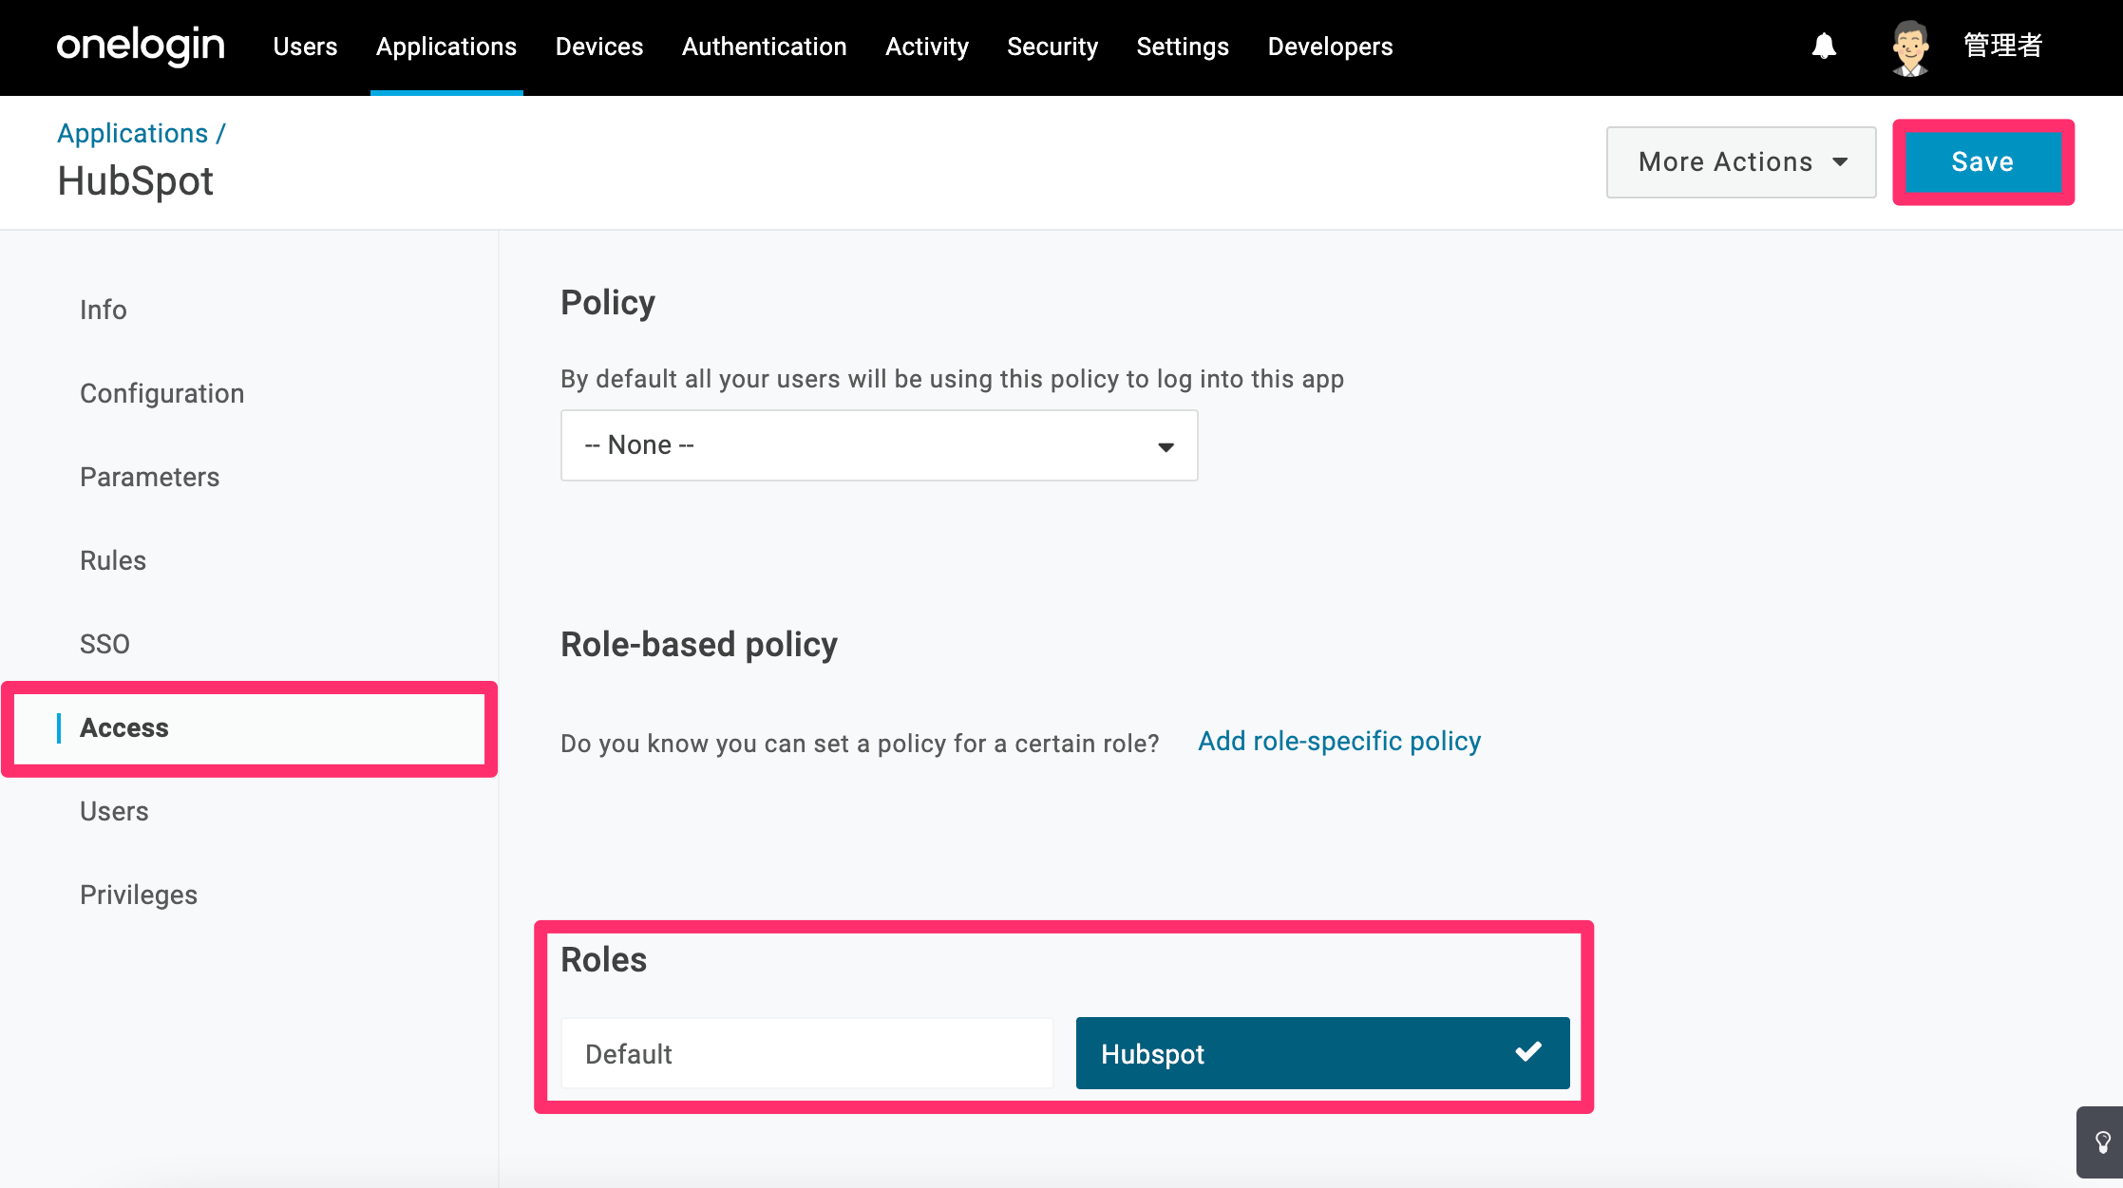The height and width of the screenshot is (1188, 2123).
Task: Click the Policy section heading
Action: coord(608,303)
